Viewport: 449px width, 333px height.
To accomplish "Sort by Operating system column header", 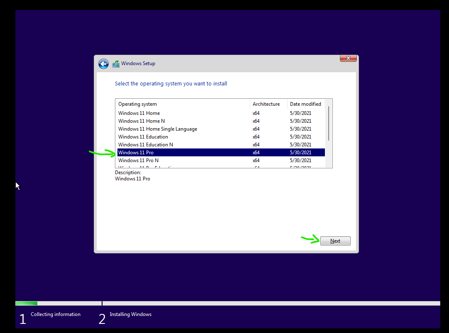I will (x=183, y=104).
